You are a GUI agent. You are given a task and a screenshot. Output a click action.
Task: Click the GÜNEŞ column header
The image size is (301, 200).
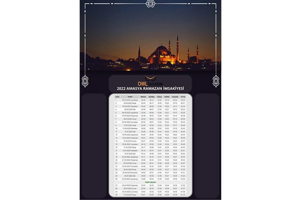tap(152, 97)
